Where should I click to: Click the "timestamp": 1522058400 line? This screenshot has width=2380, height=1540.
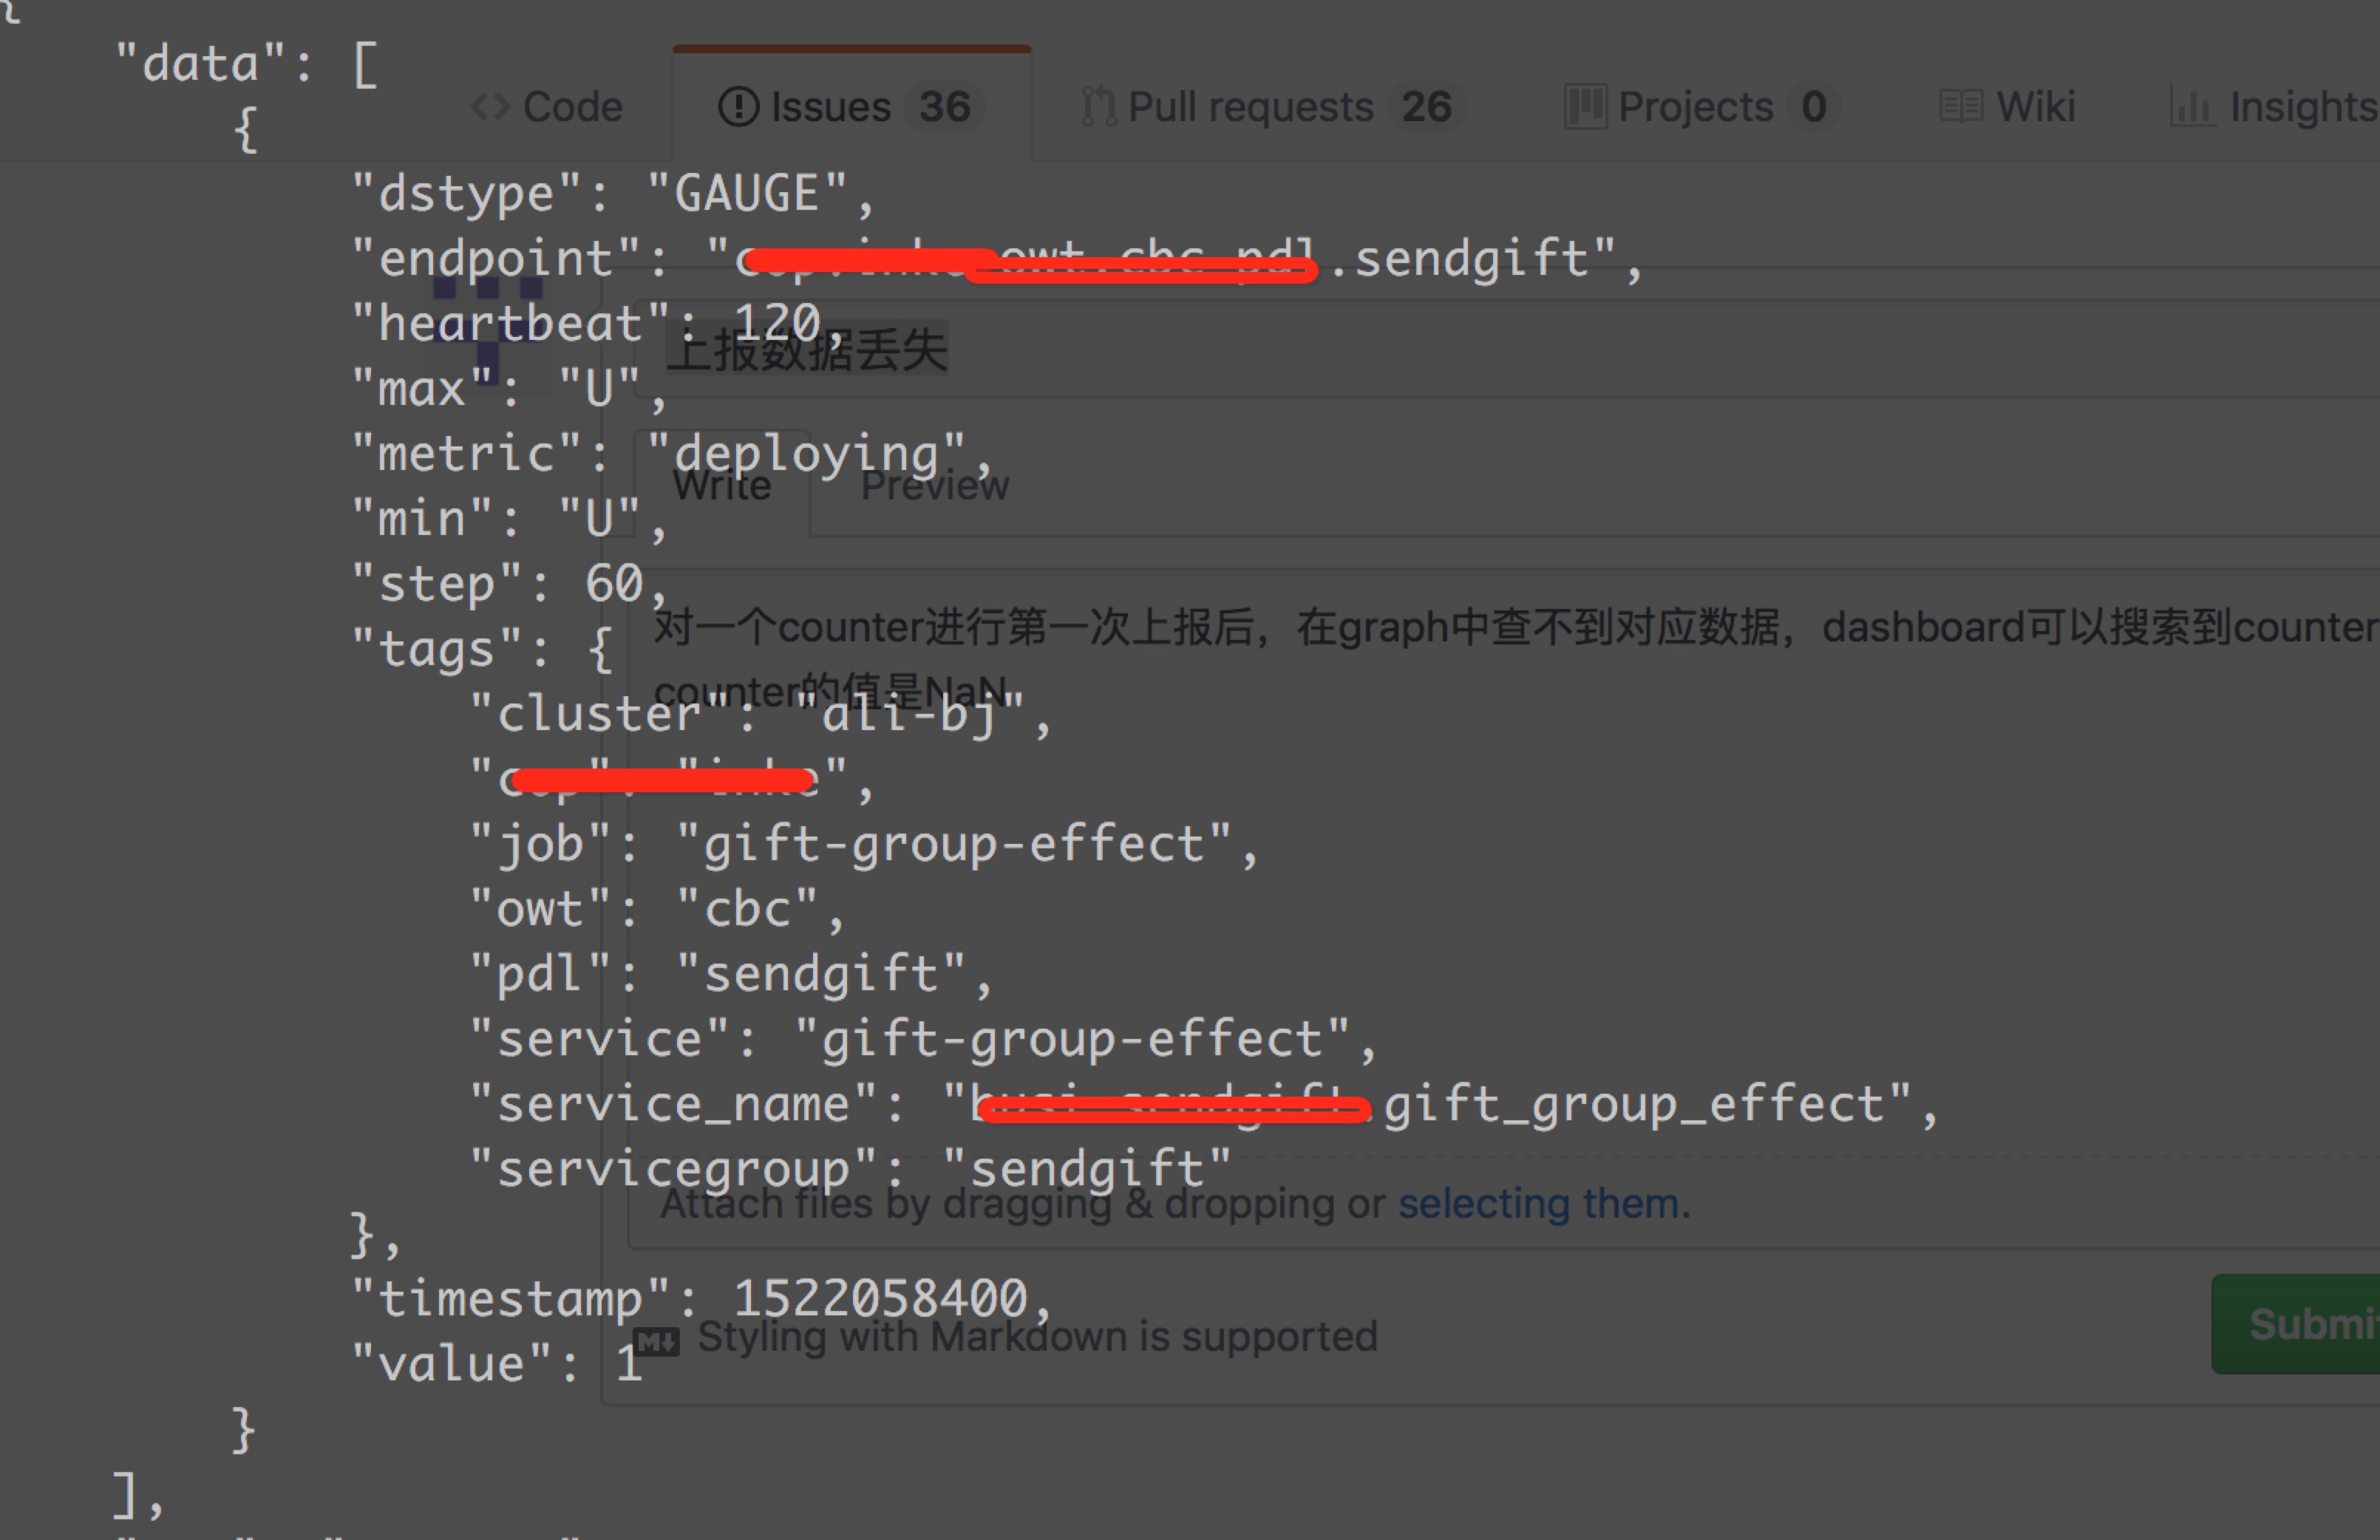click(x=702, y=1299)
